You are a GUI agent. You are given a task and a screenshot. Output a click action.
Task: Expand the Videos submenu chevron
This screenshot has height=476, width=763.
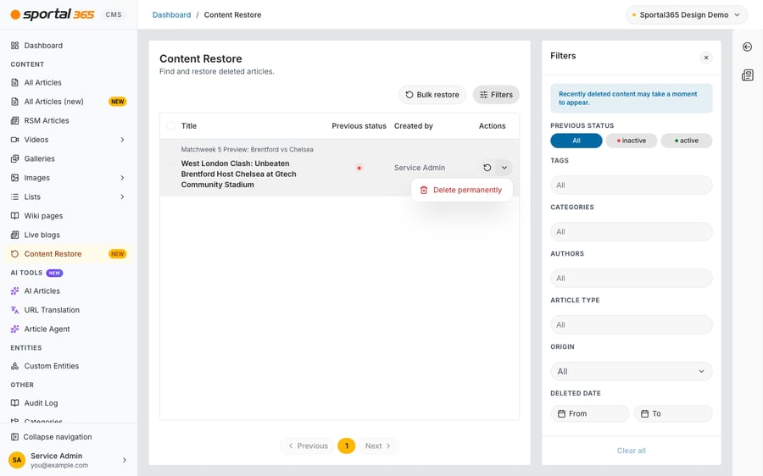coord(122,140)
